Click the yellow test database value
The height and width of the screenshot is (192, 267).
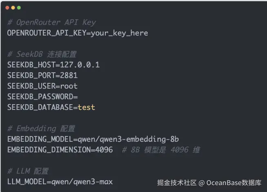click(86, 107)
